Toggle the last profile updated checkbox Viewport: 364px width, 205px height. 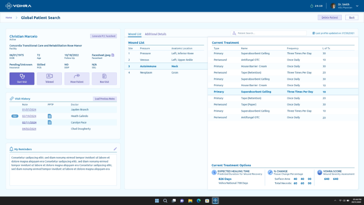pos(313,33)
